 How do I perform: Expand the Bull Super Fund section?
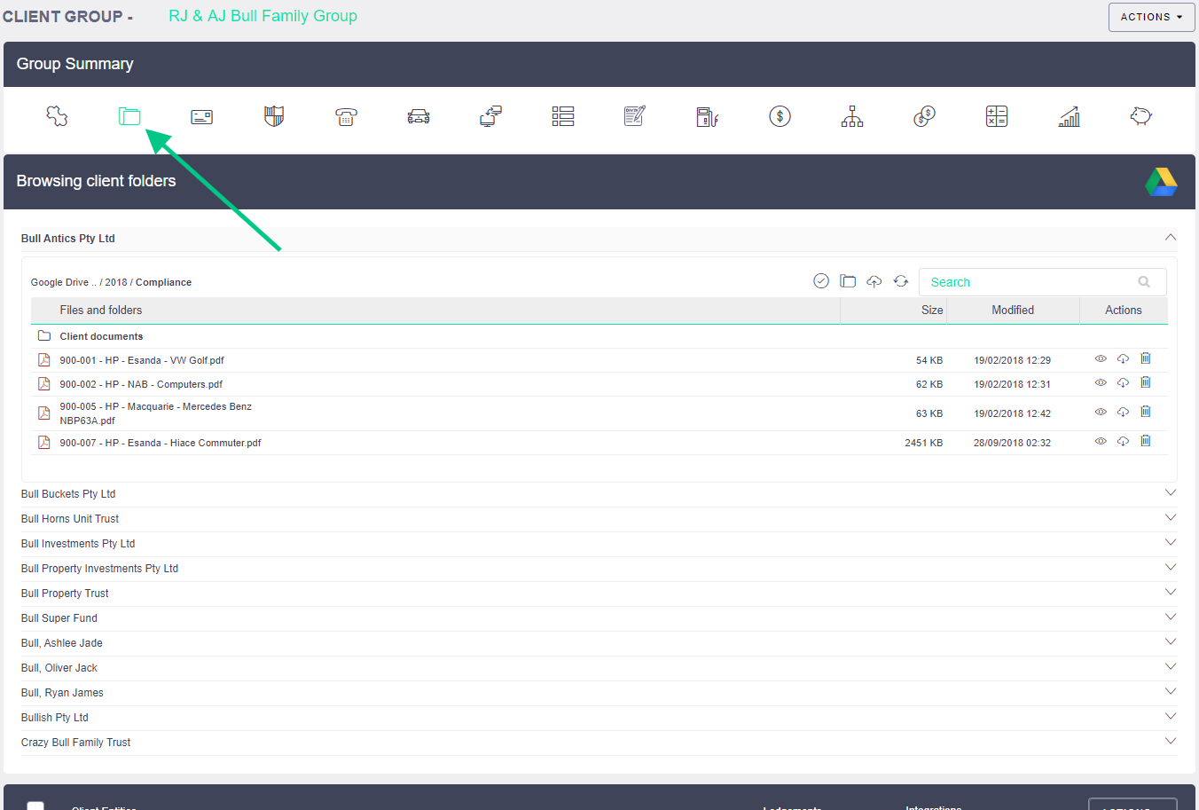point(1171,617)
